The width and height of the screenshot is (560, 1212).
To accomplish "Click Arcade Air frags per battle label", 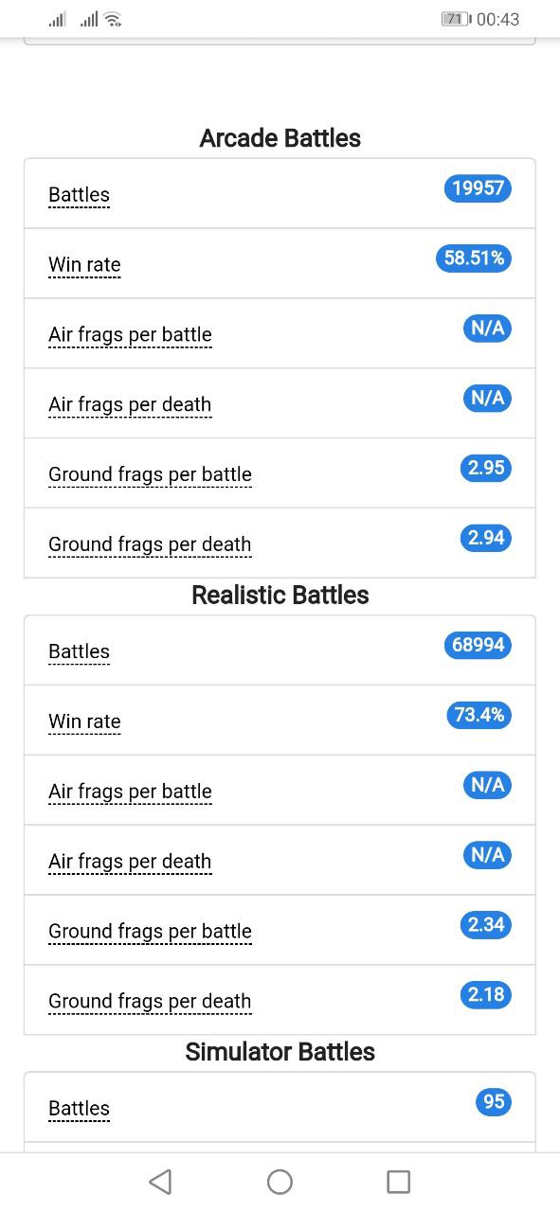I will 130,334.
